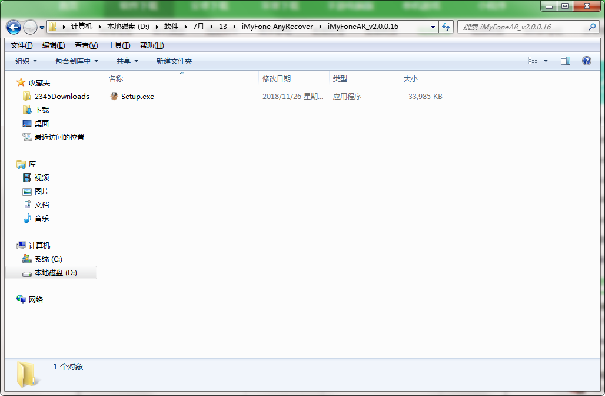Expand the 共享 dropdown

click(x=127, y=61)
